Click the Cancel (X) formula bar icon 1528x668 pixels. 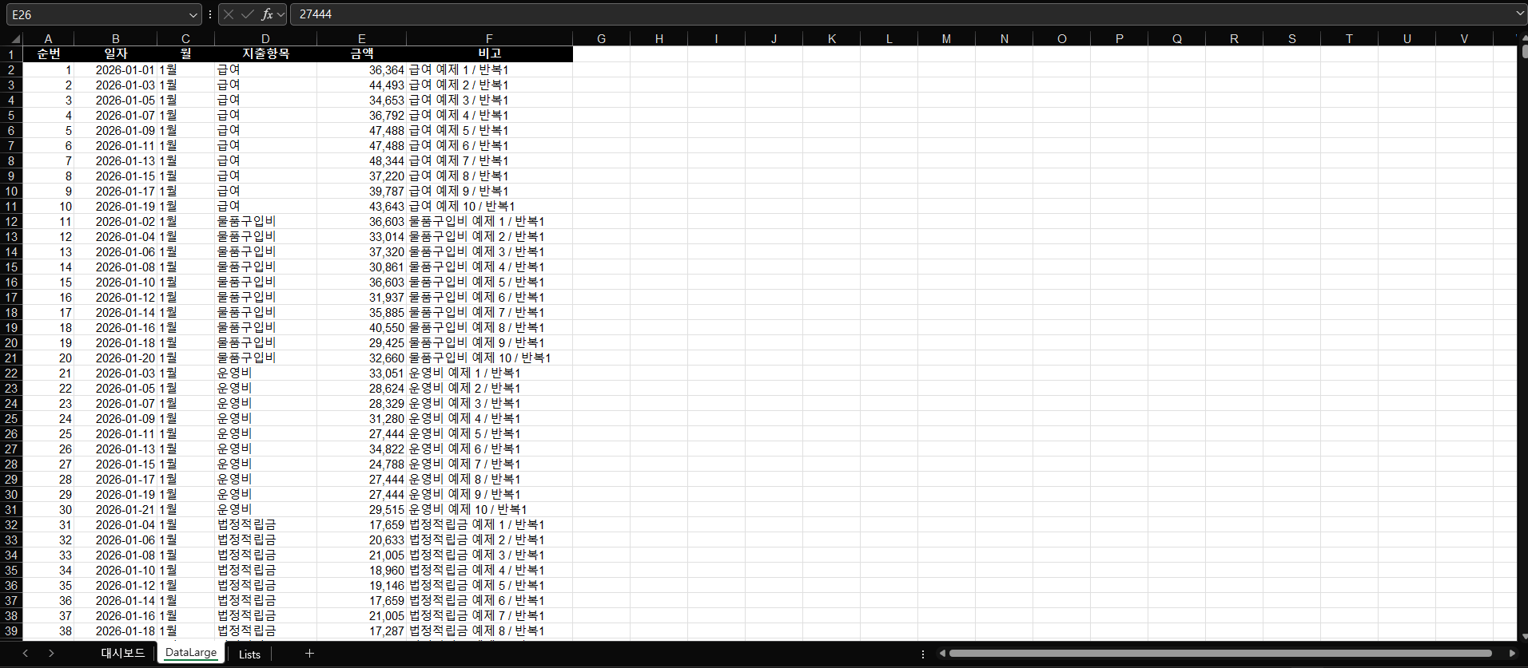229,14
